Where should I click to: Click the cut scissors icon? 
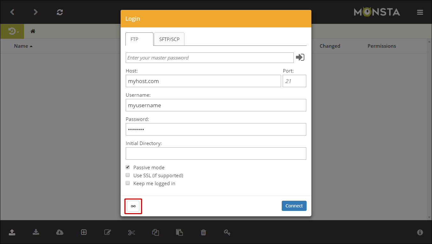pos(131,232)
